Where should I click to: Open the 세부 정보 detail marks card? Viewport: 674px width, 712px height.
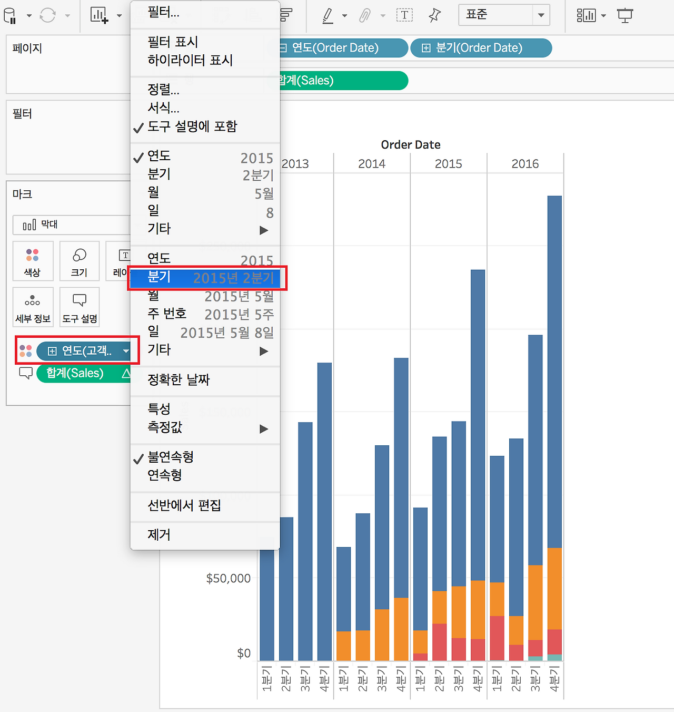33,307
